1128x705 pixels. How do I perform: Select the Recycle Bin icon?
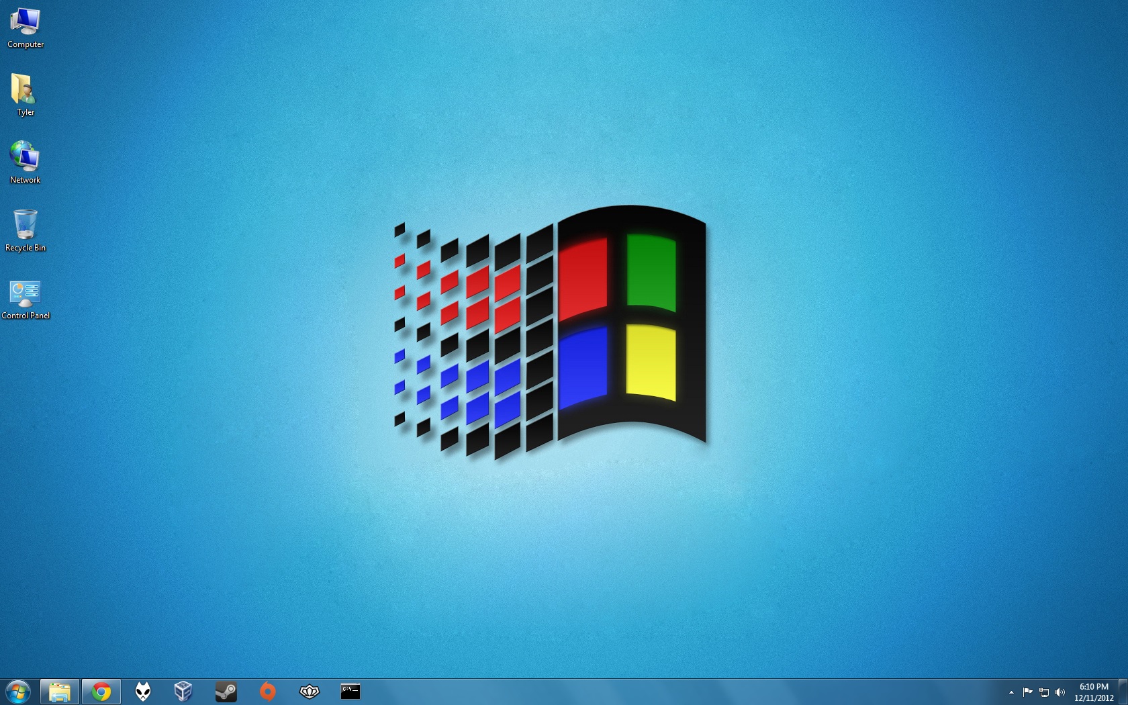[26, 230]
